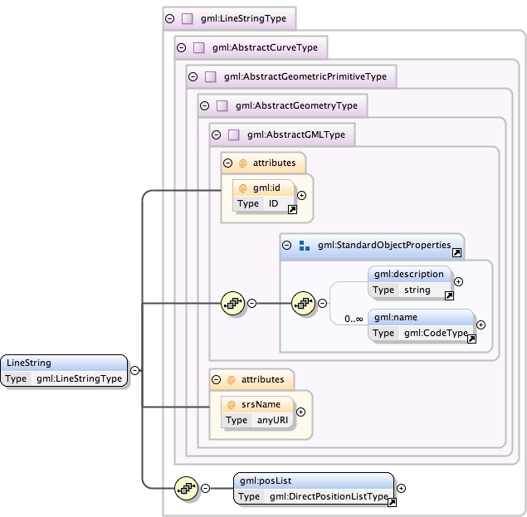Follow the reference arrow on gml:description
This screenshot has height=517, width=527.
pos(449,295)
